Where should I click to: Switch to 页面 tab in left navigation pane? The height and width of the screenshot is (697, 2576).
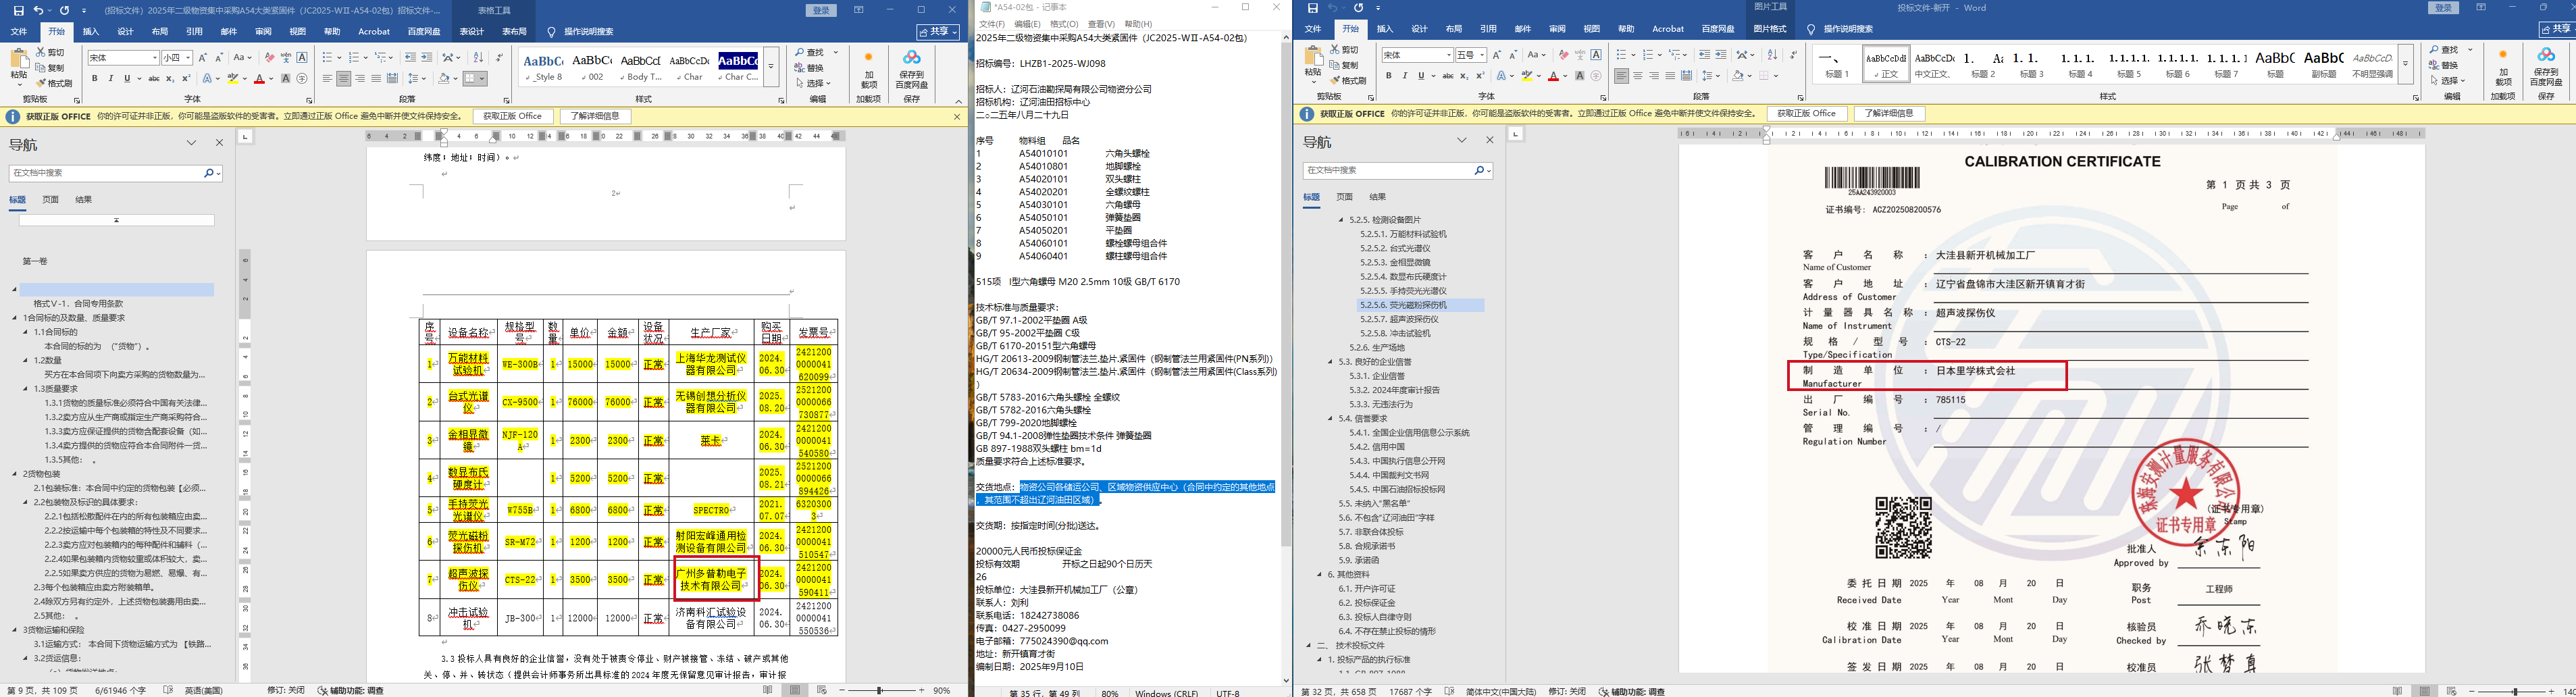click(50, 200)
